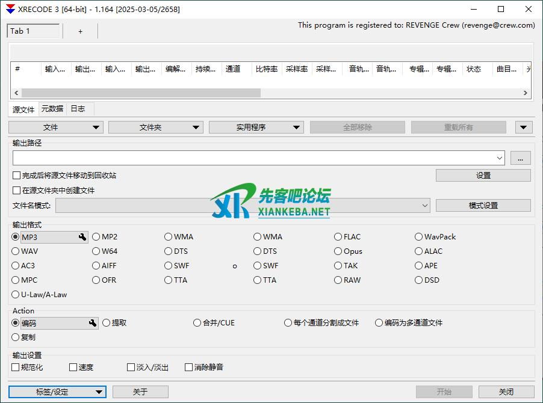Screen dimensions: 543x403
Task: Click the 比特率 column header
Action: point(266,69)
